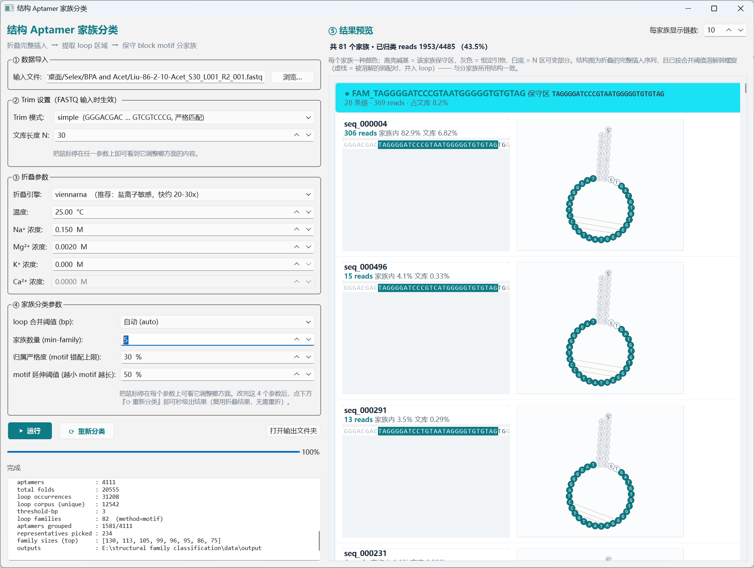754x568 pixels.
Task: Click the 运行 run button
Action: click(x=30, y=431)
